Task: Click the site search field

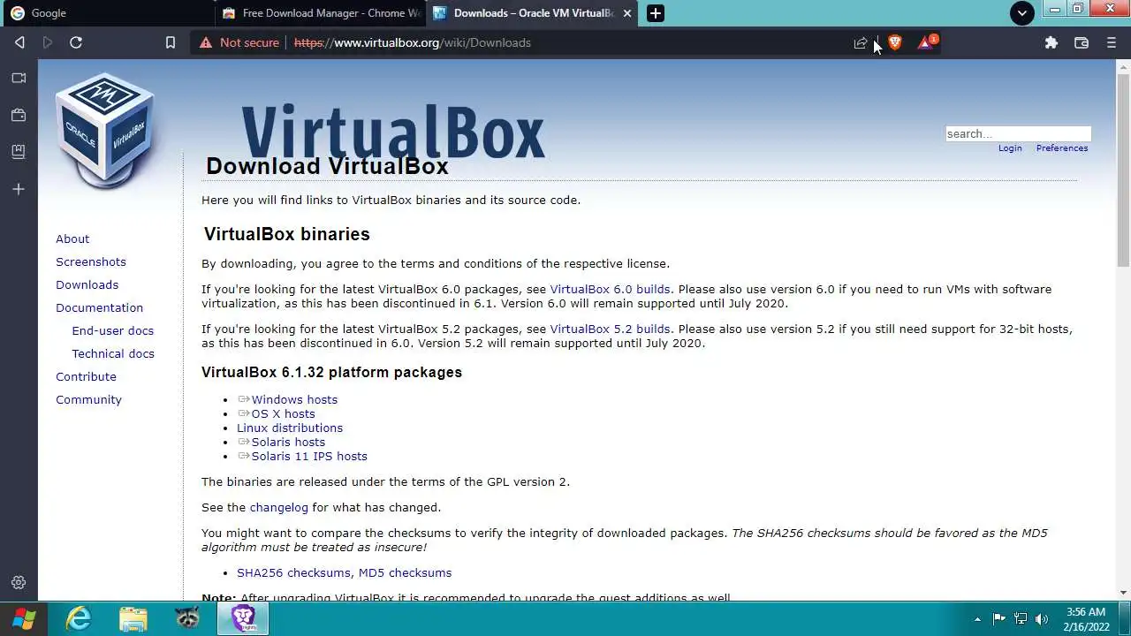Action: [1018, 133]
